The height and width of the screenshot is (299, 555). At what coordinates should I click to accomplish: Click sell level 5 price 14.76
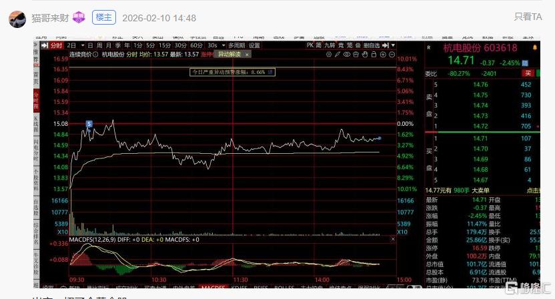pos(480,85)
